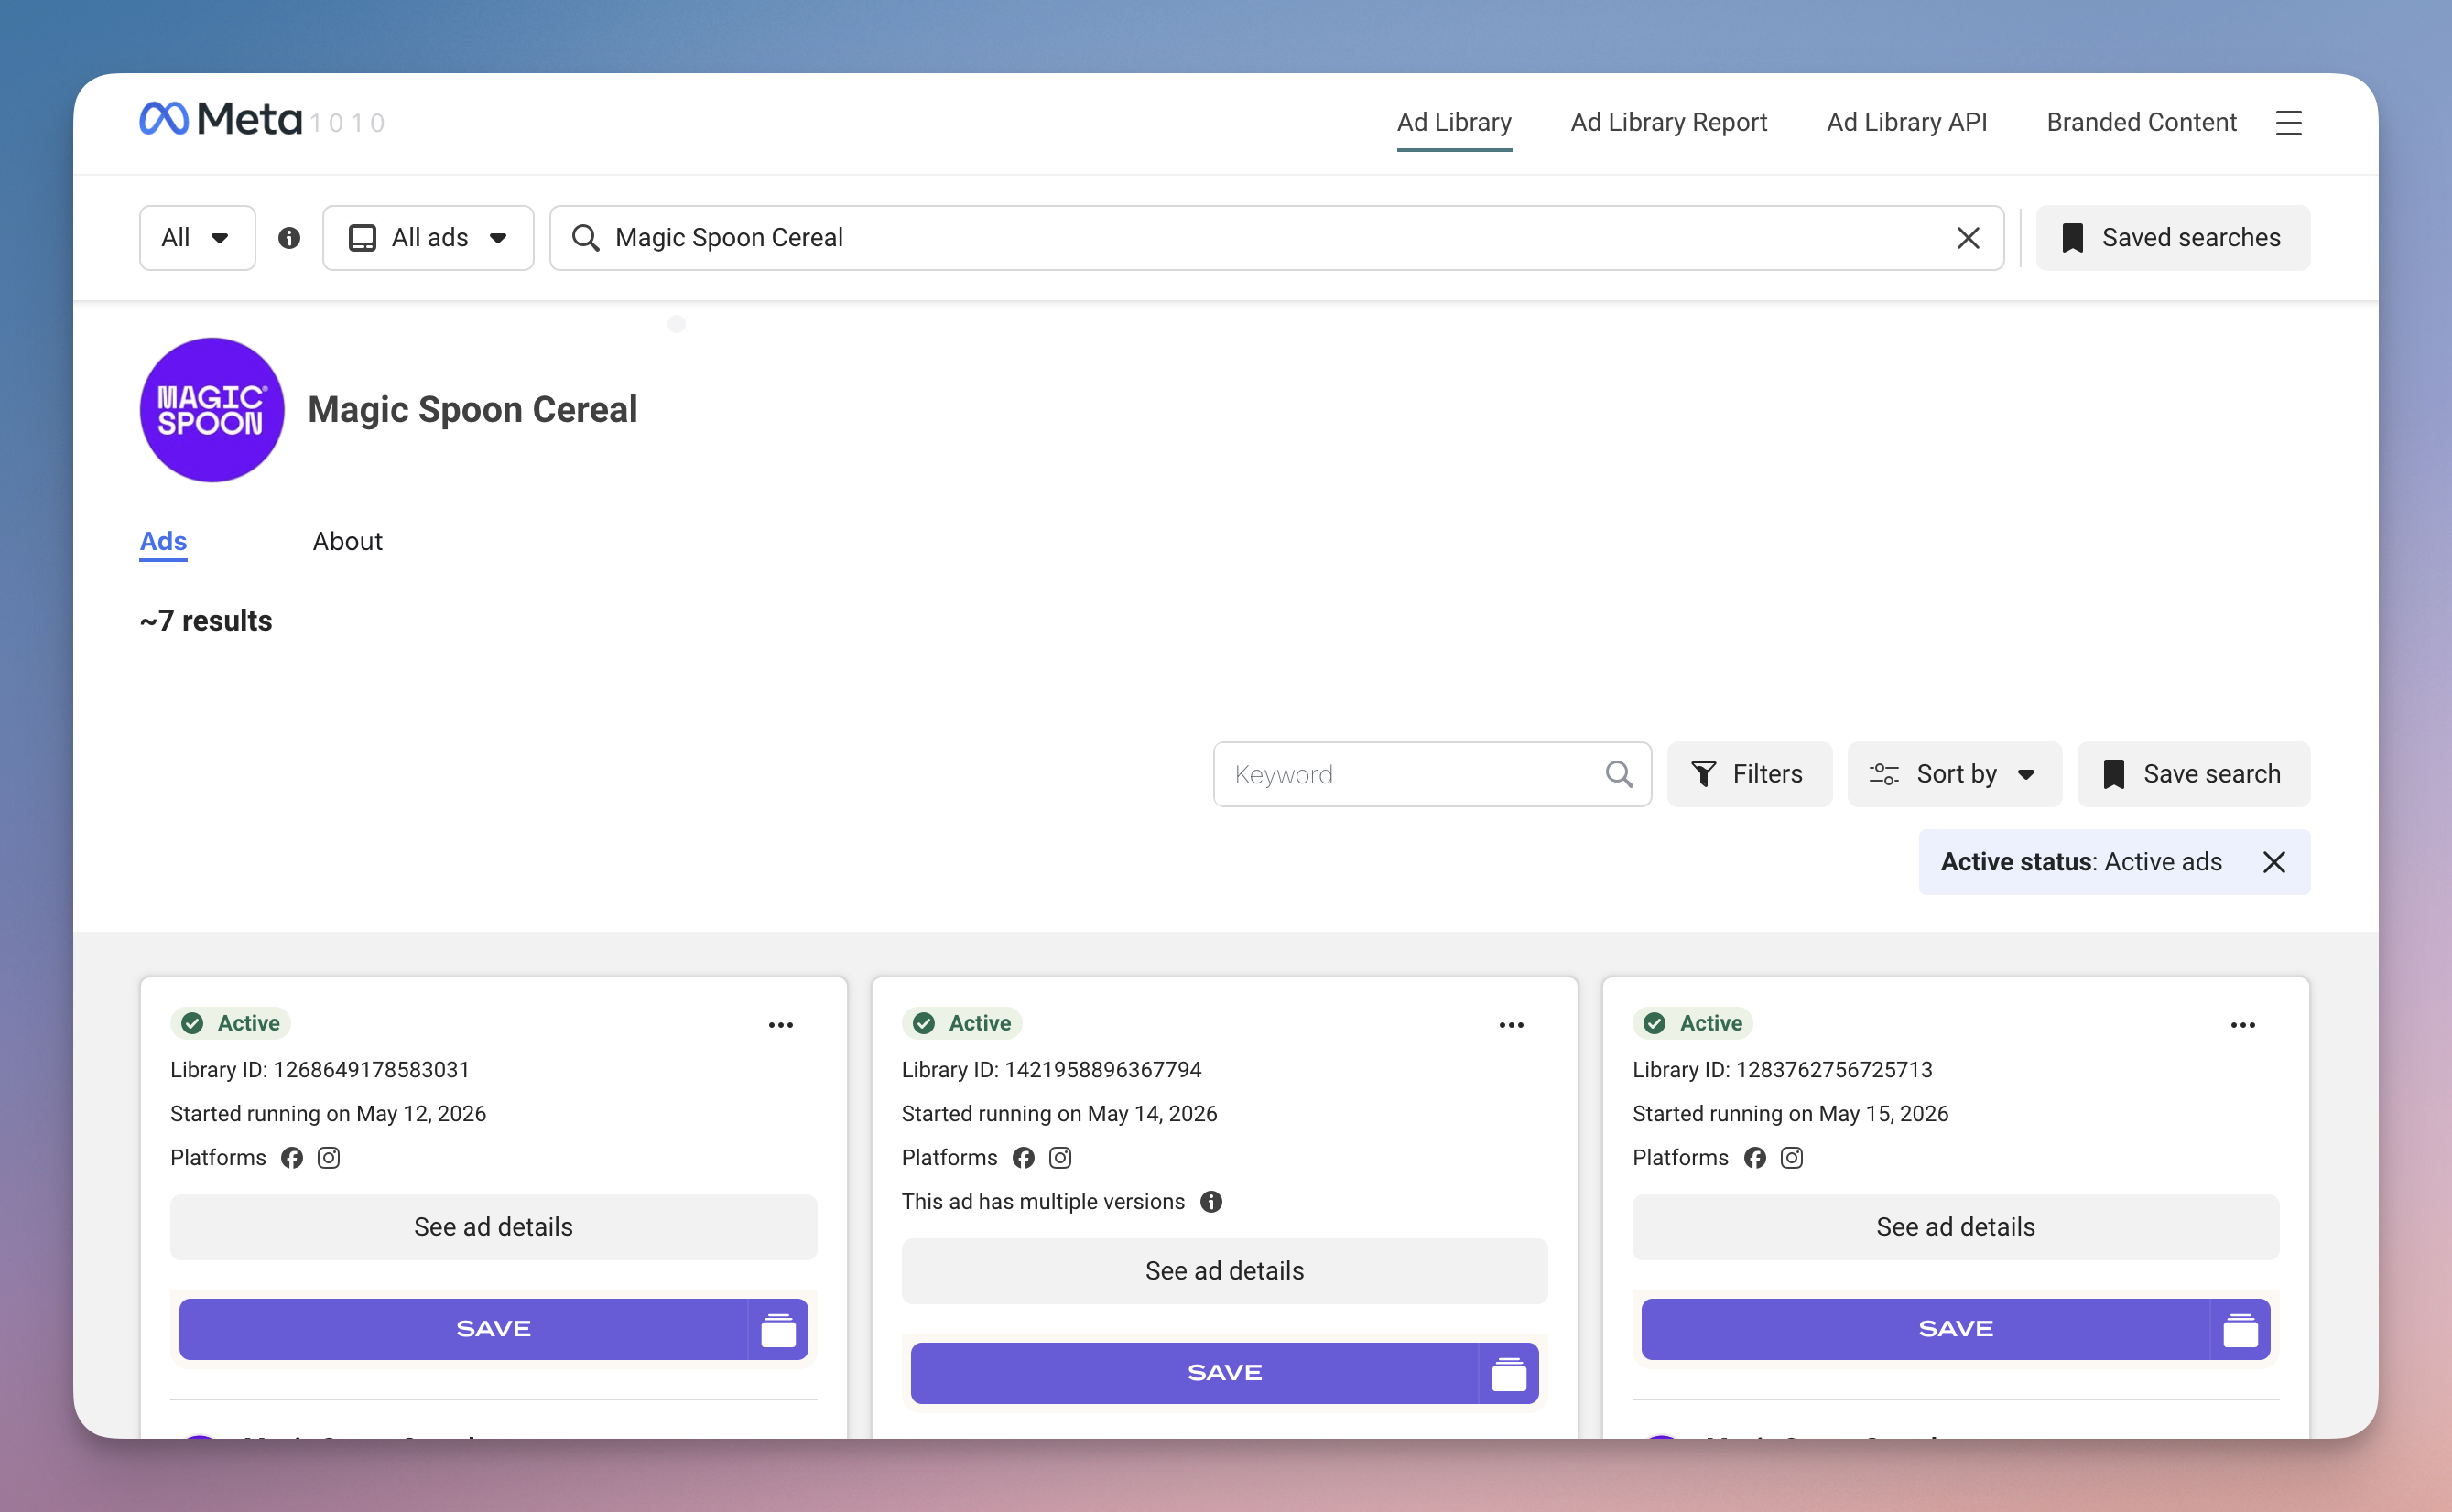Open the Filters button
The height and width of the screenshot is (1512, 2452).
click(1749, 774)
